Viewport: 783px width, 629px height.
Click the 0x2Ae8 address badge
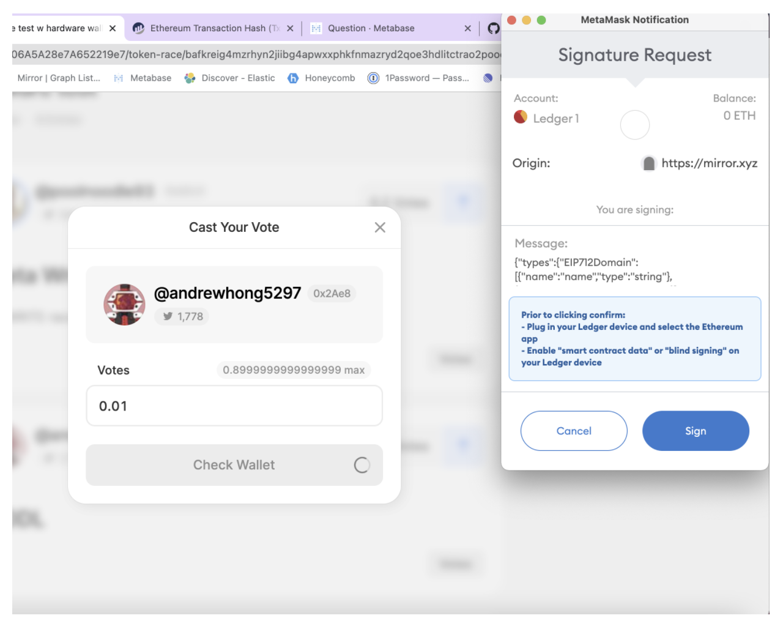point(332,294)
